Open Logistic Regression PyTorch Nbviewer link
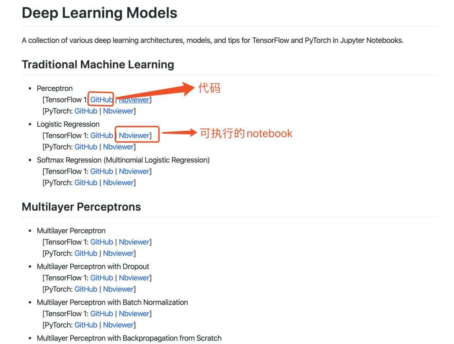The height and width of the screenshot is (344, 454). click(119, 147)
